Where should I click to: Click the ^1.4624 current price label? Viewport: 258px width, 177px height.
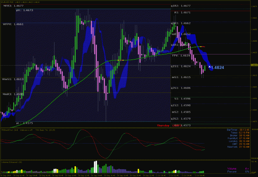tap(216, 68)
